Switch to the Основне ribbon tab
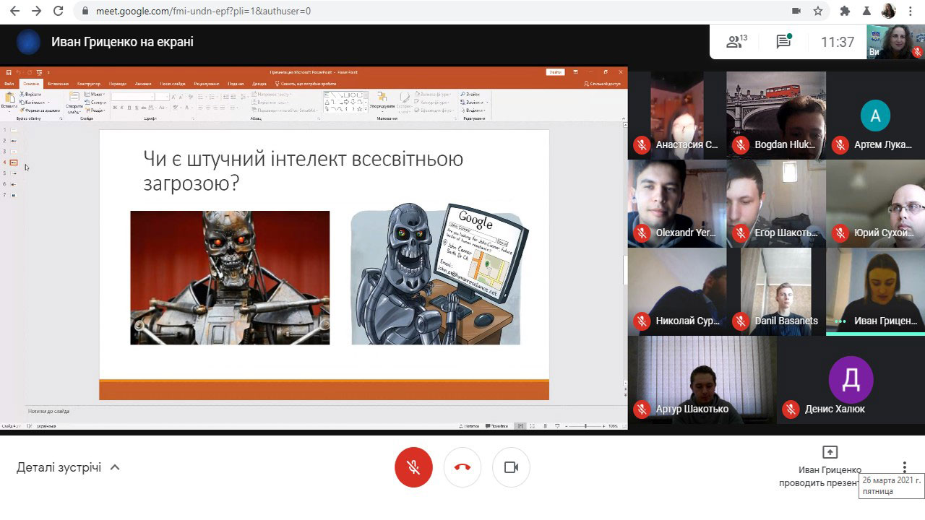This screenshot has width=925, height=520. pyautogui.click(x=31, y=84)
